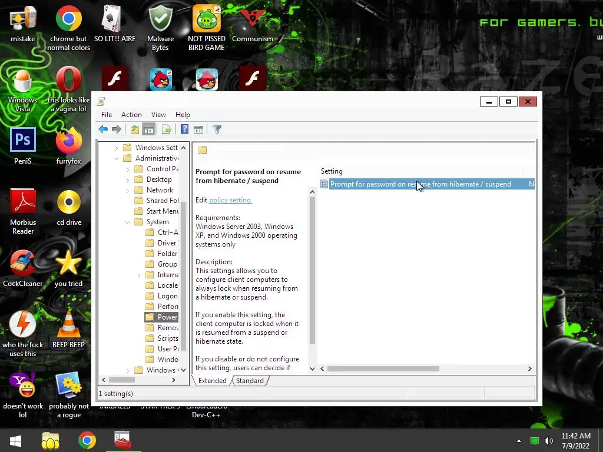Open 'who the fuck uses this' icon

pyautogui.click(x=23, y=334)
